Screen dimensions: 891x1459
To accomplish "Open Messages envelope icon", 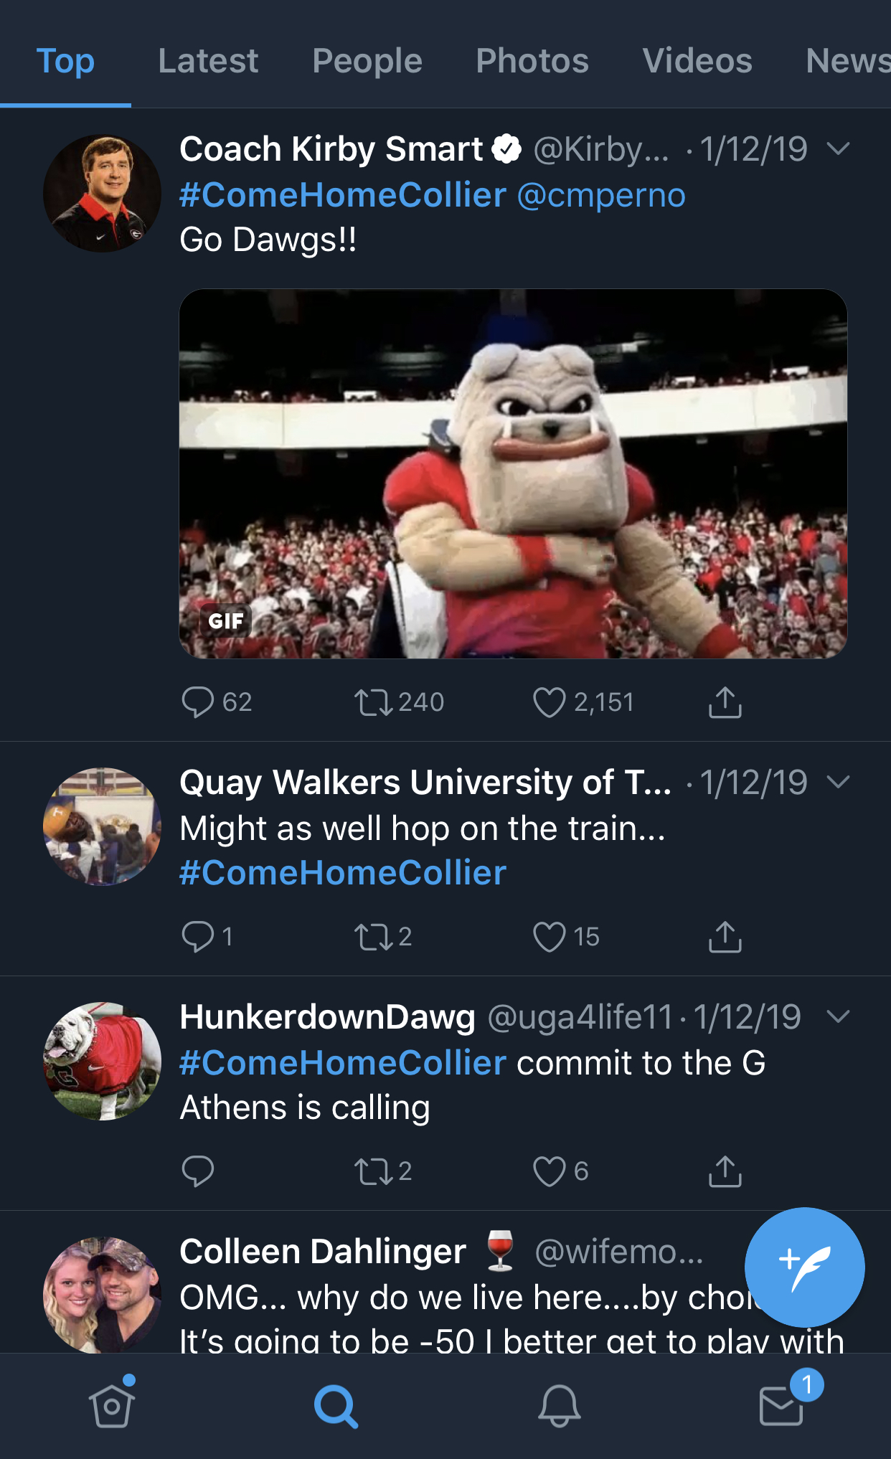I will click(781, 1405).
